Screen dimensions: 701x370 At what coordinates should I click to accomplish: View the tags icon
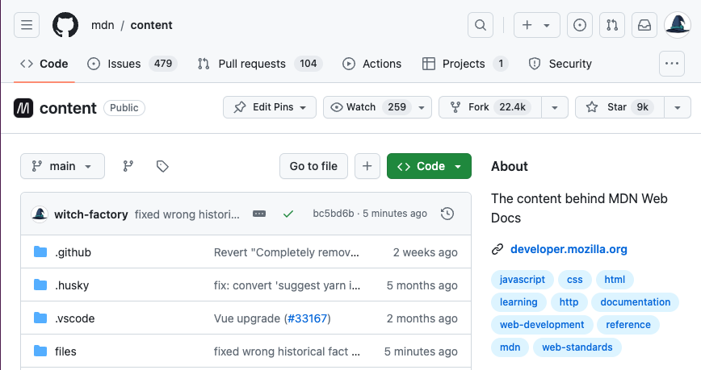(x=162, y=166)
